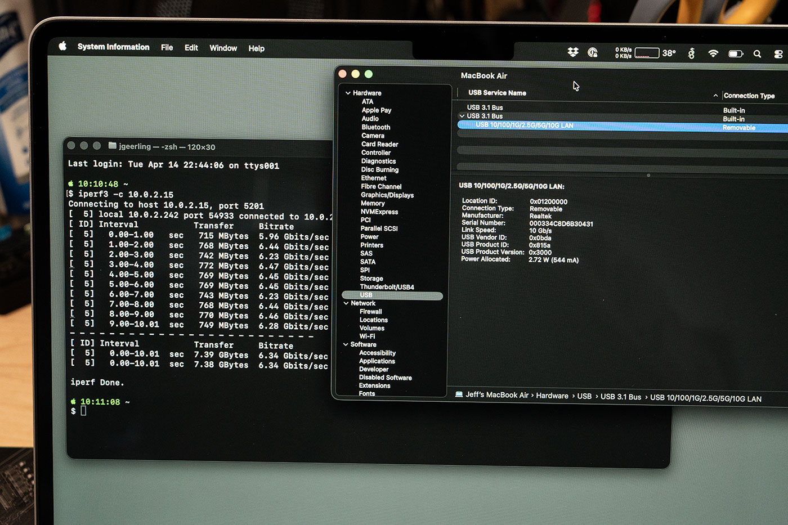Select Bluetooth in the sidebar
Screen dimensions: 788x525
tap(376, 127)
